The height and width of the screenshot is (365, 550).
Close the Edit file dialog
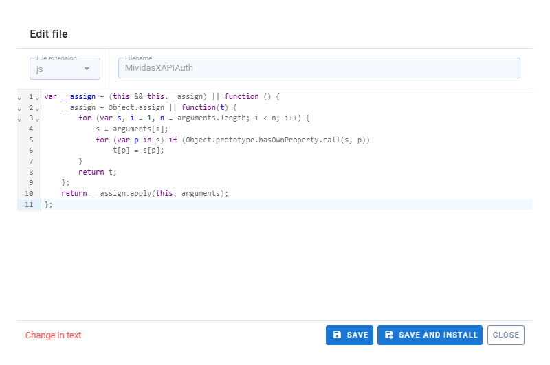pos(505,335)
